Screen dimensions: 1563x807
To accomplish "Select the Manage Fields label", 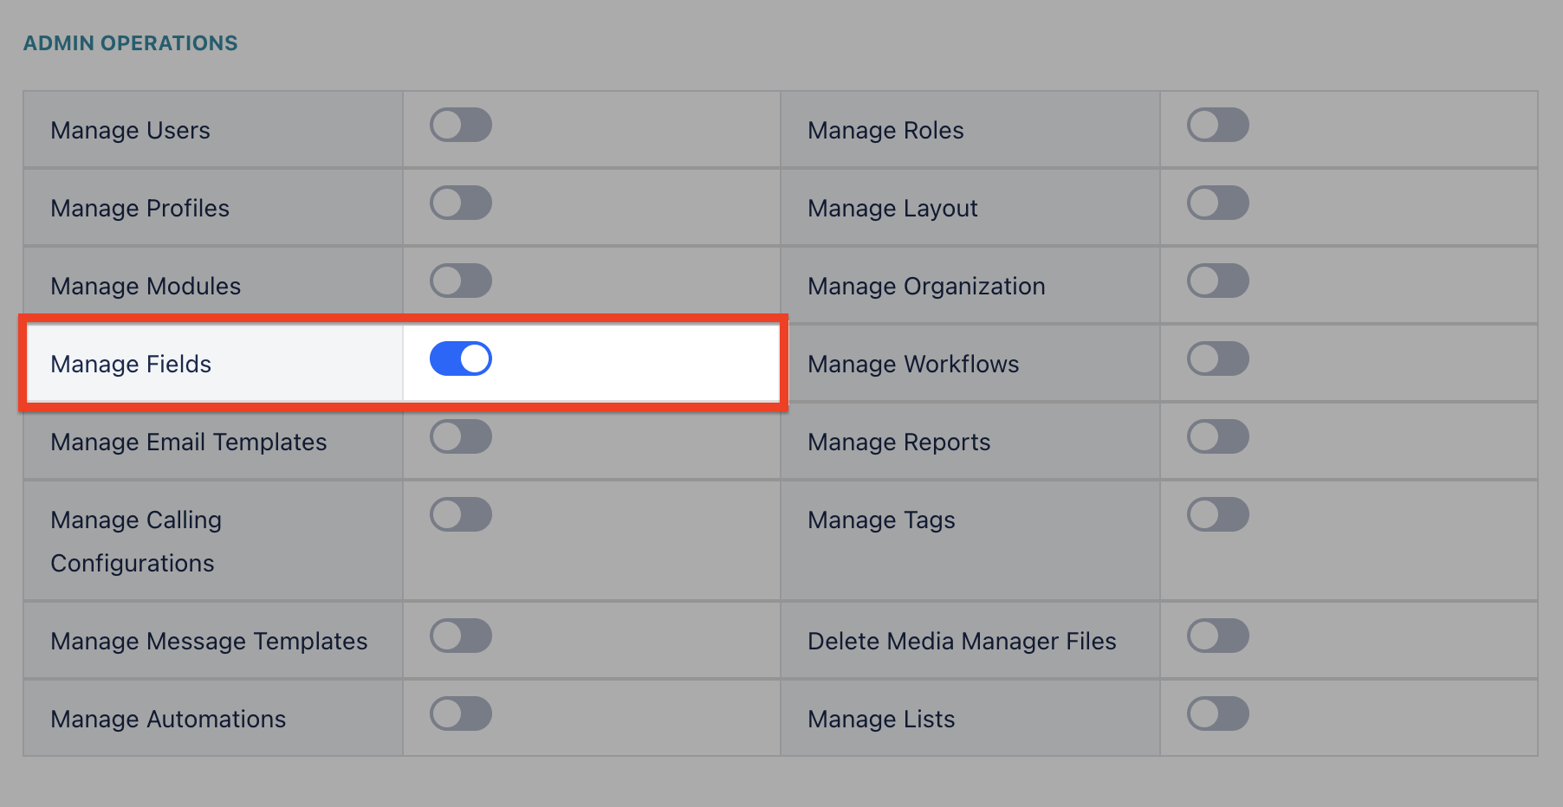I will tap(131, 364).
